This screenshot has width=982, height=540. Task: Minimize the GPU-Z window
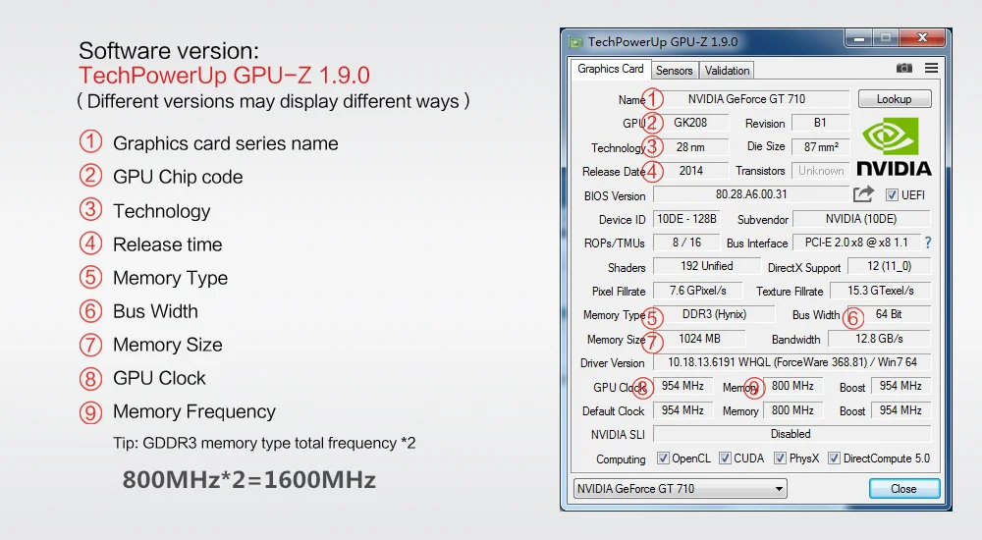858,38
